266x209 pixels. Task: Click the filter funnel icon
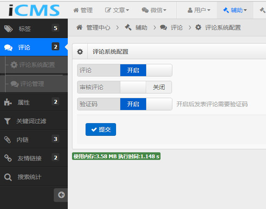[8, 121]
